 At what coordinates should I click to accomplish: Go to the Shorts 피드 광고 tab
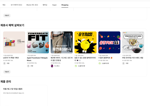pyautogui.click(x=32, y=5)
